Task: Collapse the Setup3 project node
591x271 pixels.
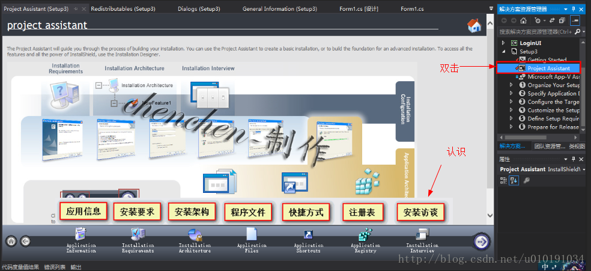Action: pos(503,51)
